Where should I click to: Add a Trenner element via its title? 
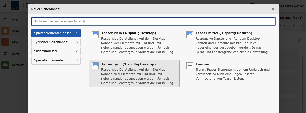point(202,64)
